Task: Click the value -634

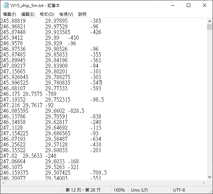Action: pos(96,139)
